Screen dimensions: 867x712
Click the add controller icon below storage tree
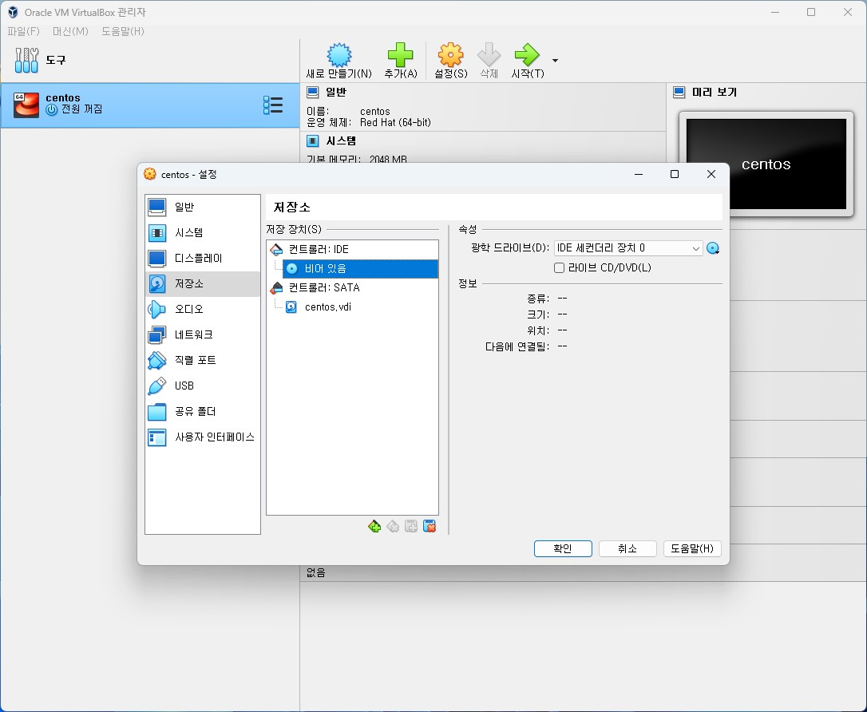[x=374, y=526]
